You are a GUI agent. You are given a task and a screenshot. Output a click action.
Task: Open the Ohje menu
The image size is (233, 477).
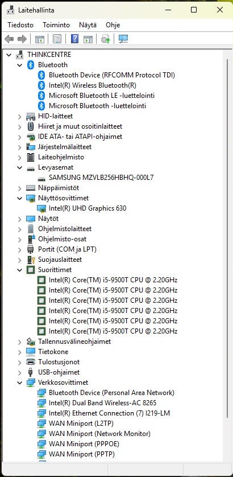[113, 25]
